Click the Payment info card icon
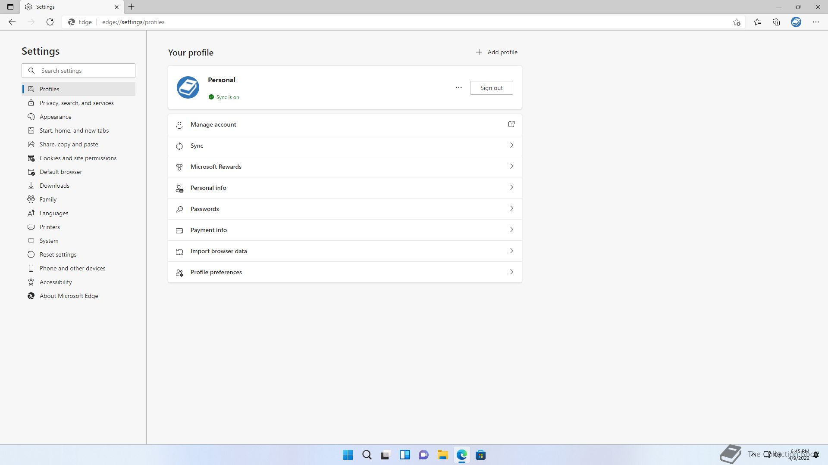Viewport: 828px width, 465px height. coord(179,230)
